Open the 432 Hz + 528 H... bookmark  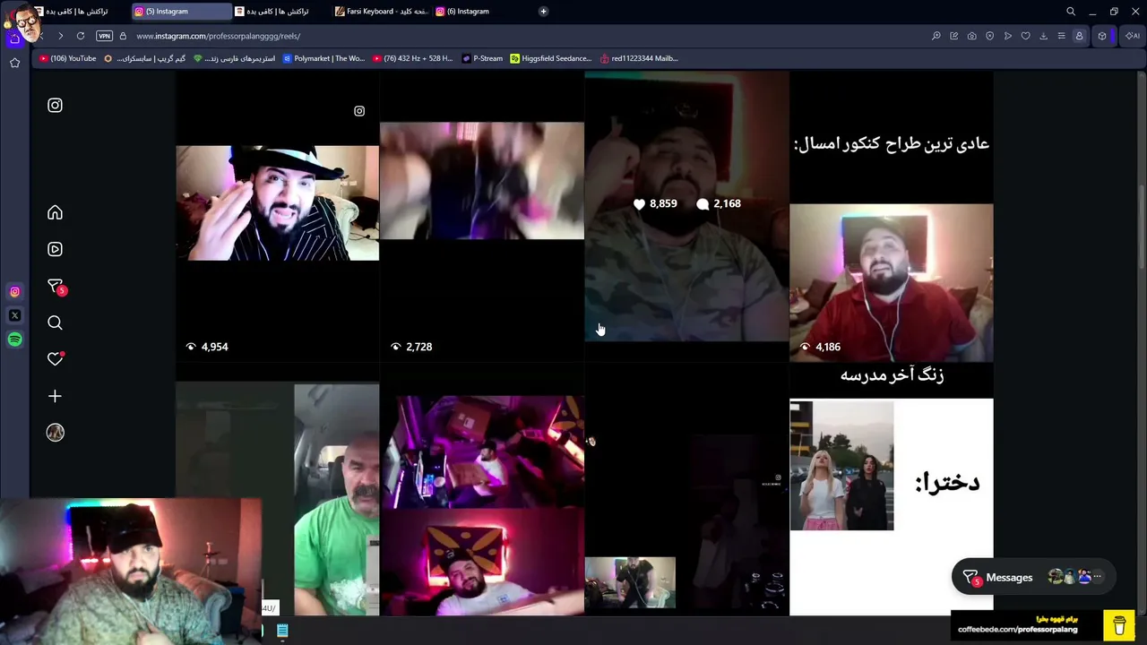click(412, 58)
